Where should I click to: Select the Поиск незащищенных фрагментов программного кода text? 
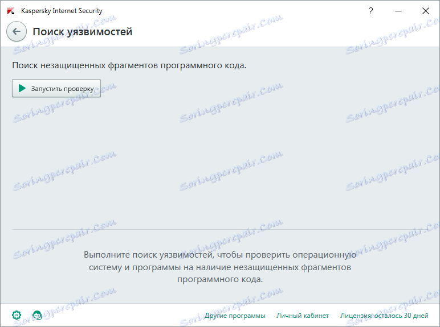point(129,65)
